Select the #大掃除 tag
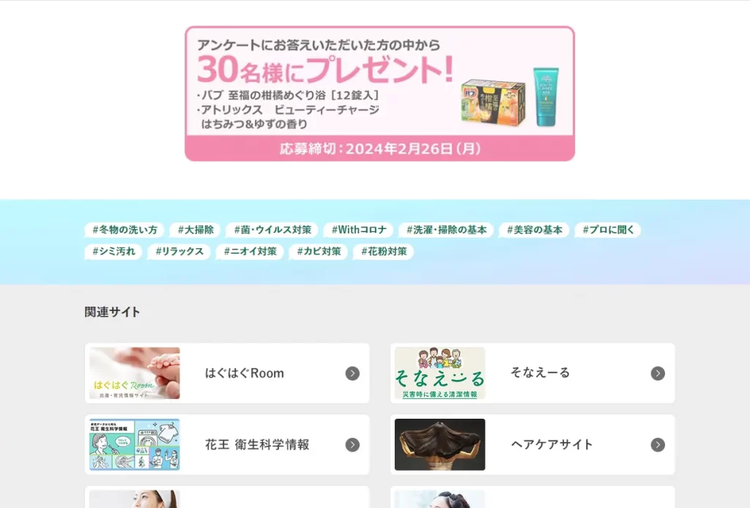Viewport: 750px width, 508px height. click(x=196, y=230)
